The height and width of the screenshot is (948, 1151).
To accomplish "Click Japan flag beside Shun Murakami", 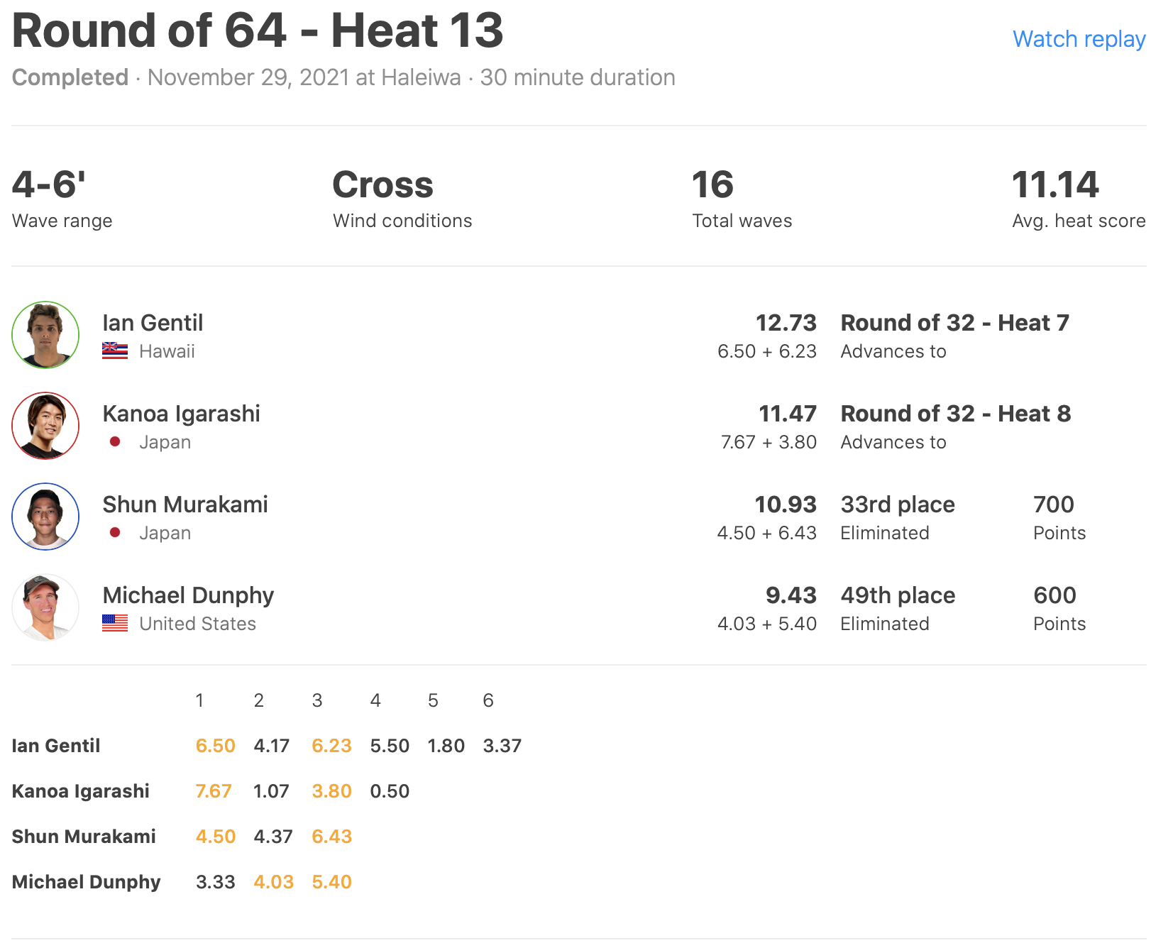I will click(115, 533).
